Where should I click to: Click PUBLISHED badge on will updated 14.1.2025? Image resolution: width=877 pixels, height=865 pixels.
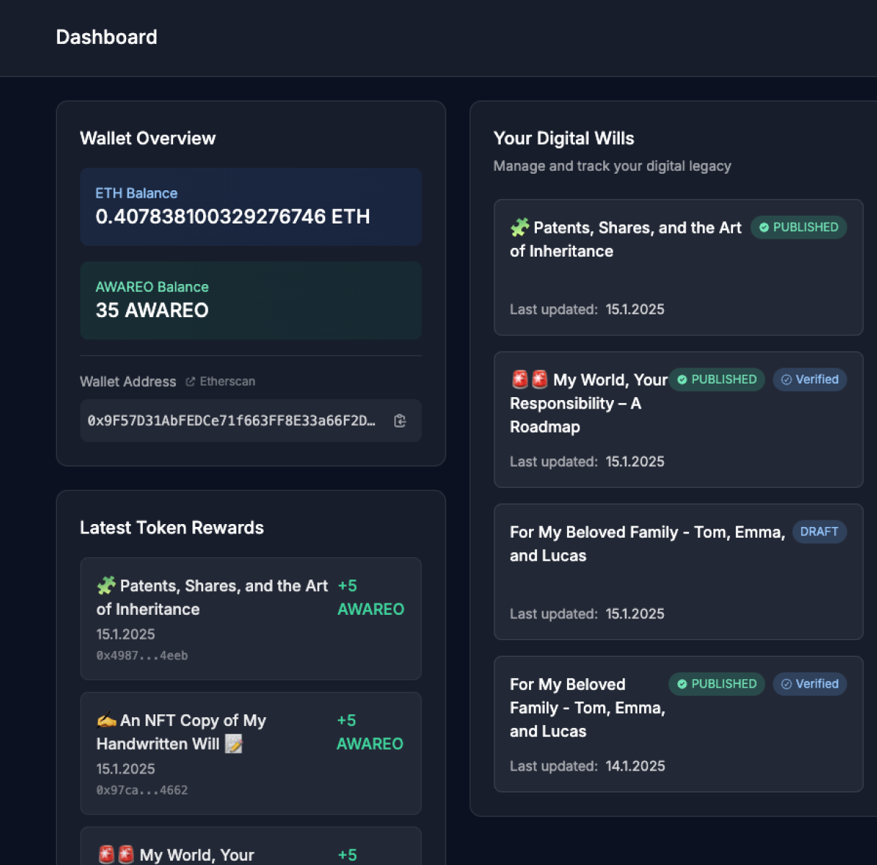point(717,684)
